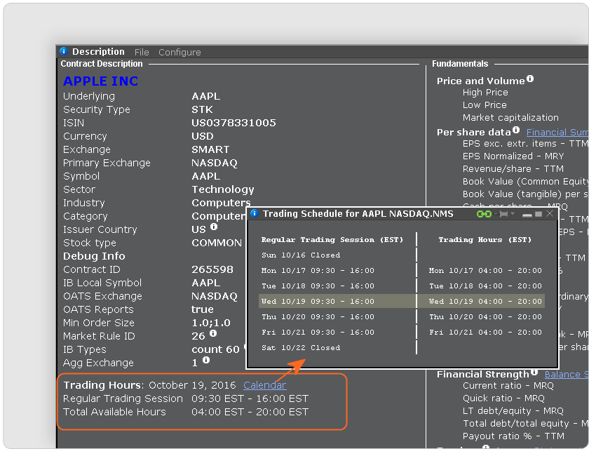Click the Revenue/share - TTM row
The image size is (589, 449).
point(513,169)
